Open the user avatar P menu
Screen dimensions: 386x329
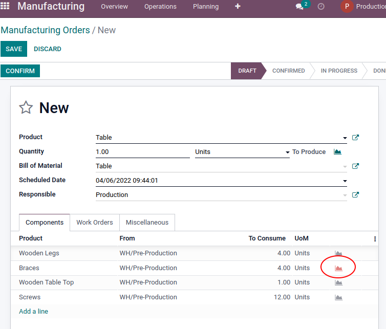coord(347,6)
